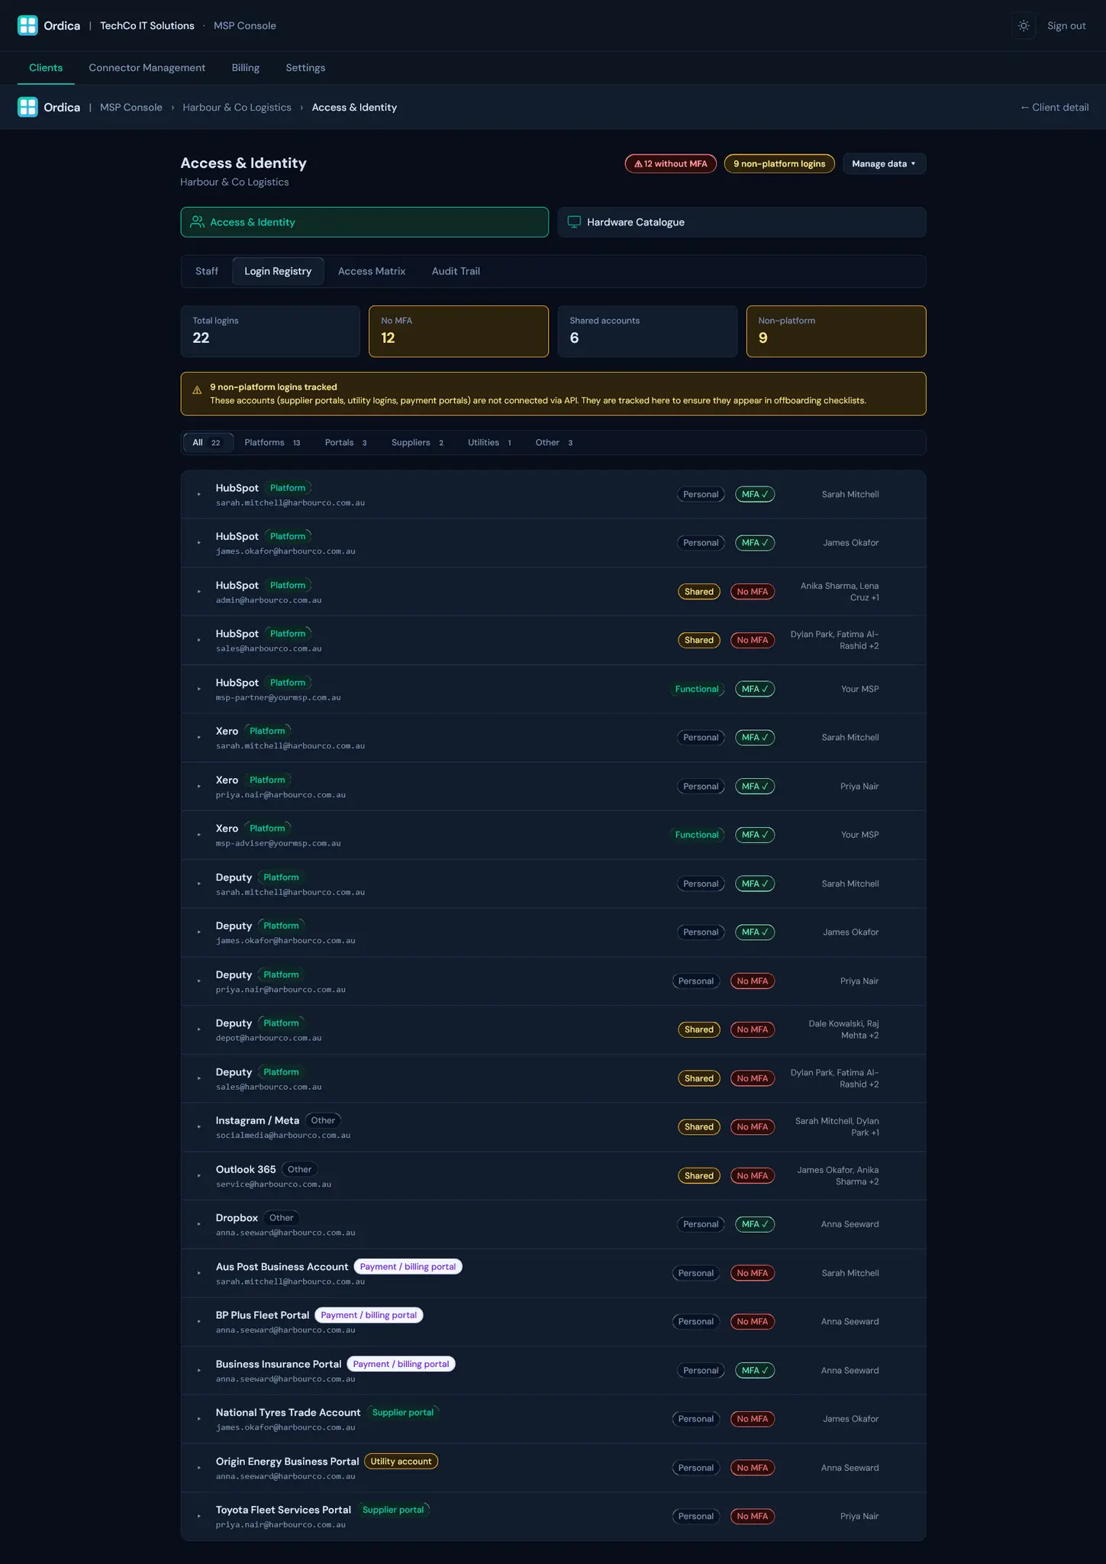The image size is (1106, 1564).
Task: Go back via Client detail link
Action: (1054, 108)
